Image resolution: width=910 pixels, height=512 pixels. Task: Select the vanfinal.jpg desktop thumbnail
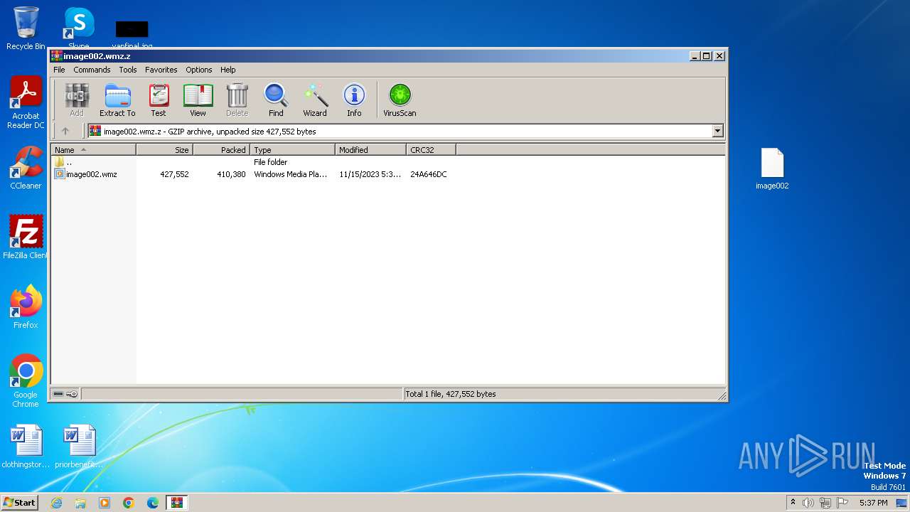pyautogui.click(x=132, y=34)
